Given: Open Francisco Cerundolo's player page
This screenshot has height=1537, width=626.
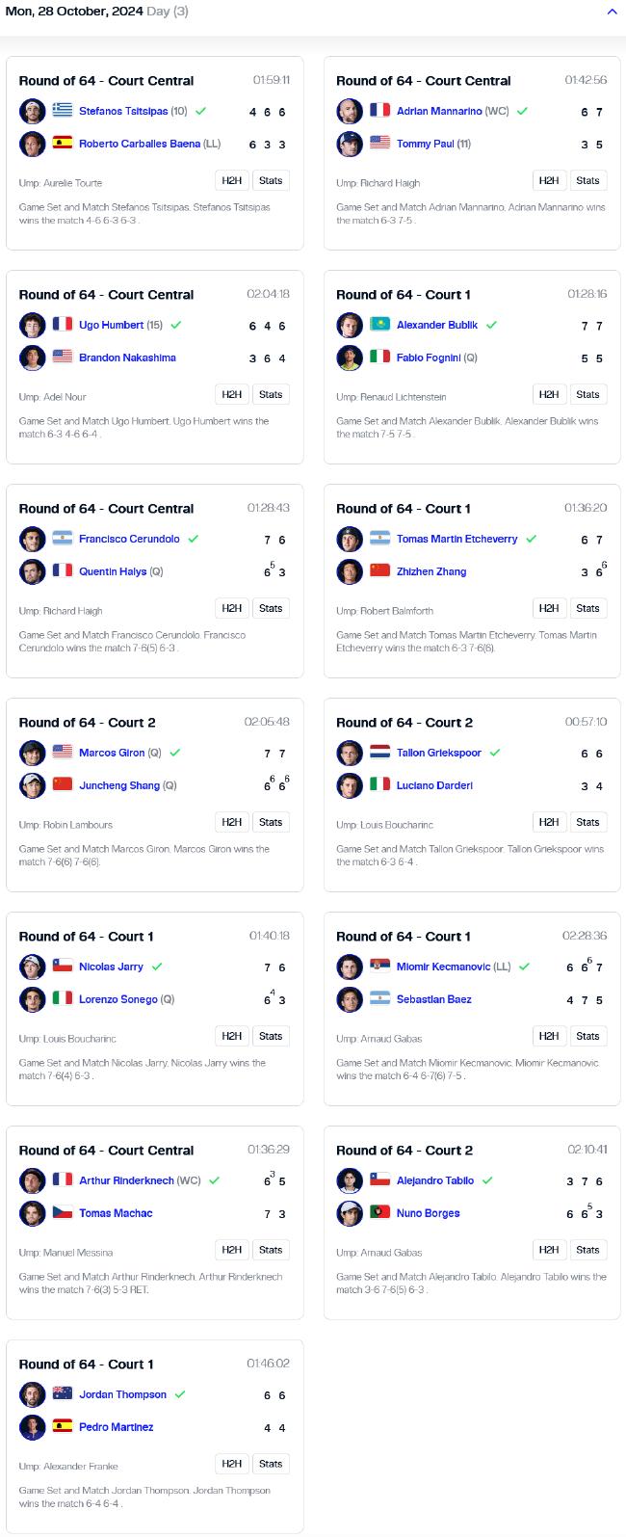Looking at the screenshot, I should [129, 539].
